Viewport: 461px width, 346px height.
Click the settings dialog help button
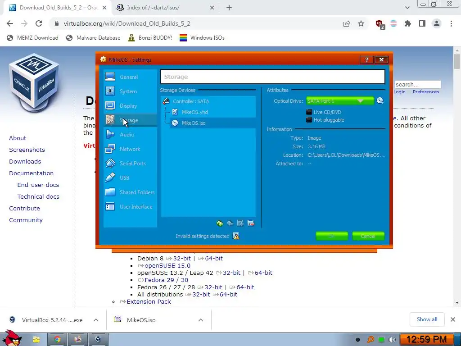point(366,60)
